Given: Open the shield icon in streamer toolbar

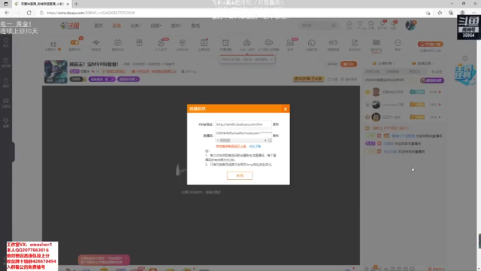Looking at the screenshot, I should click(183, 43).
